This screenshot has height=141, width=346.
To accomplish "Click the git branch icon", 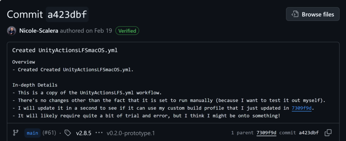I will [16, 133].
